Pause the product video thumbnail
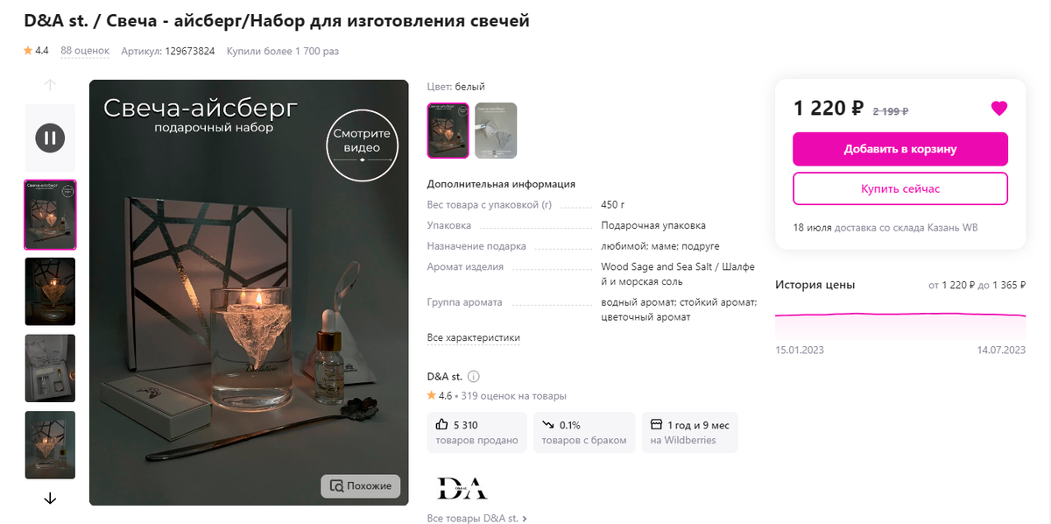1051x524 pixels. (50, 138)
